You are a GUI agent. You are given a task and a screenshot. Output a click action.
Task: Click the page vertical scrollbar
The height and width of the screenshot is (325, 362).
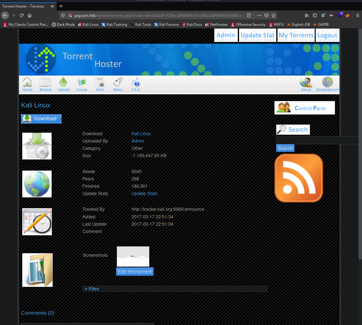[360, 144]
